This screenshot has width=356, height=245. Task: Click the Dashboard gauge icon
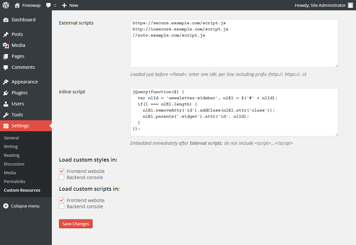[6, 20]
